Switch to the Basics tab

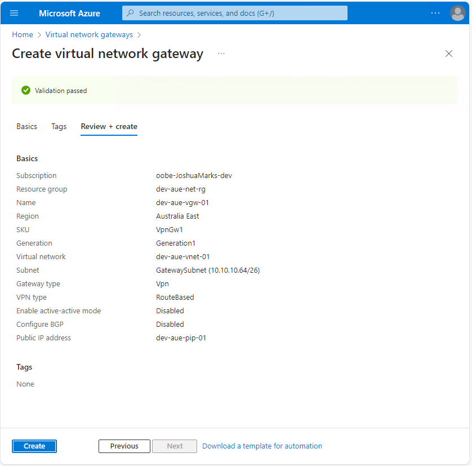(x=26, y=126)
